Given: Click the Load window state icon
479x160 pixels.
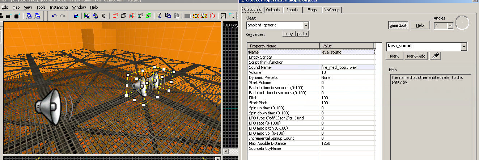Looking at the screenshot, I should click(29, 16).
